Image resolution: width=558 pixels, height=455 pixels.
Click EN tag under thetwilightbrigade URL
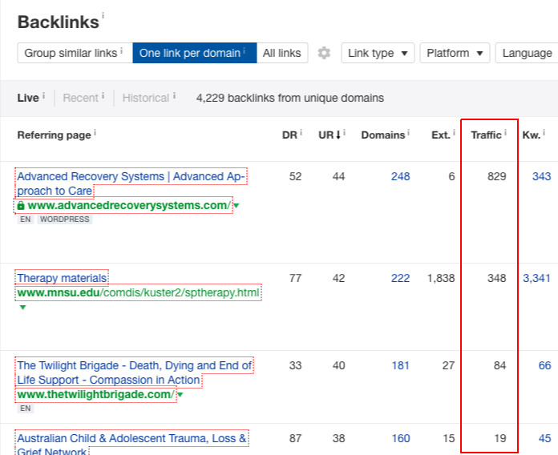(26, 409)
